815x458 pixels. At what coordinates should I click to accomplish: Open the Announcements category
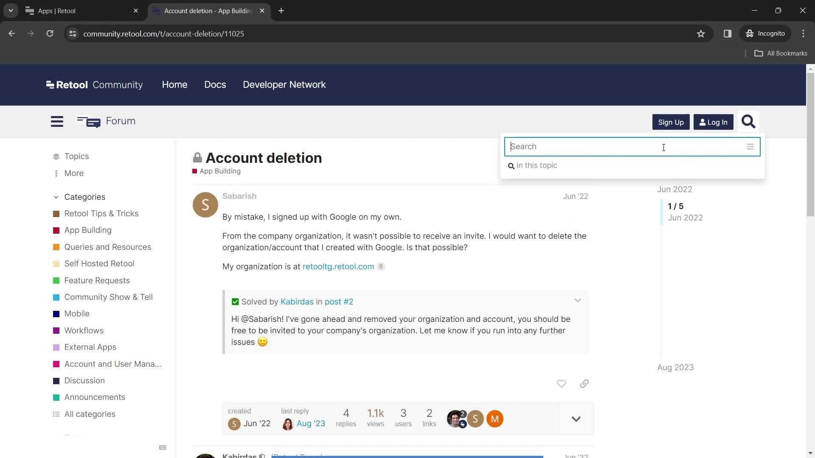point(95,397)
